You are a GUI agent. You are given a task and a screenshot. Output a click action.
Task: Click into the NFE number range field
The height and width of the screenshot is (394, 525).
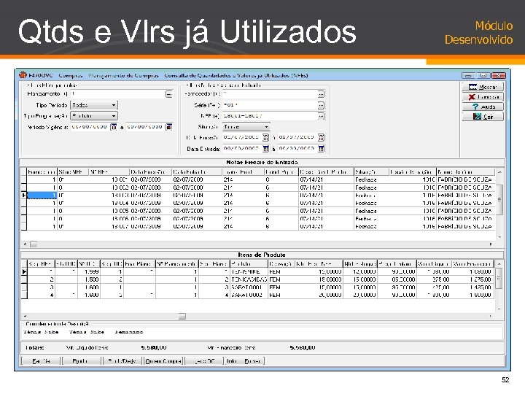coord(270,116)
